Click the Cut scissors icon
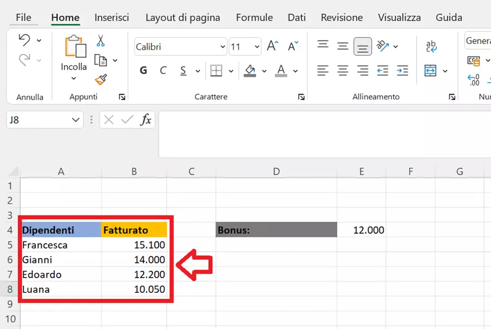Image resolution: width=491 pixels, height=329 pixels. coord(101,41)
